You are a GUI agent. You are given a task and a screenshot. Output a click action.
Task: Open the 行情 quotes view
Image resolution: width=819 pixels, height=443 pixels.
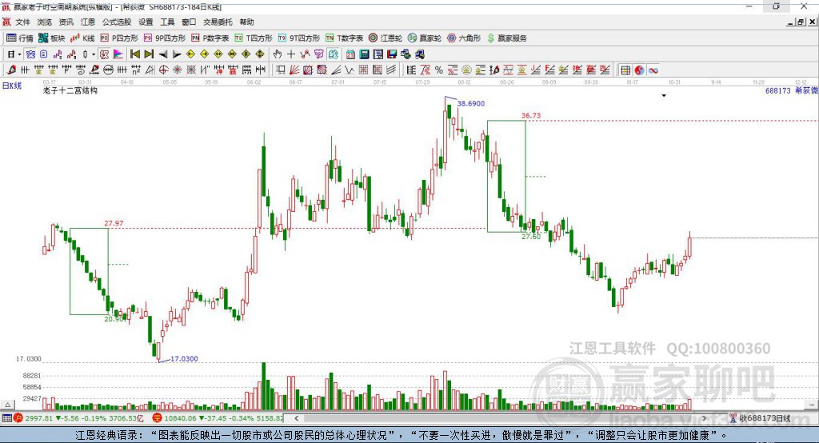[x=19, y=38]
